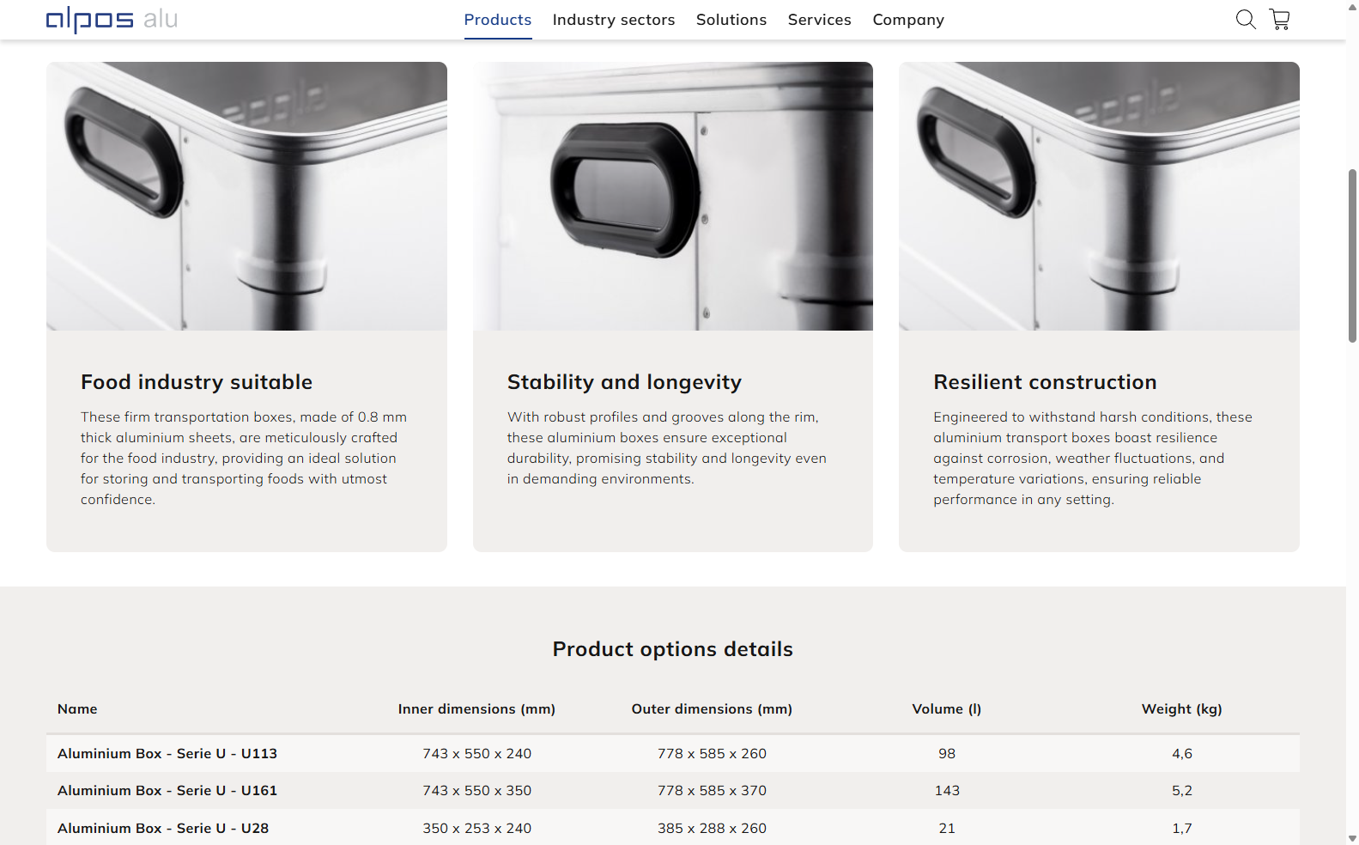Viewport: 1359px width, 845px height.
Task: Open the shopping cart icon
Action: point(1280,19)
